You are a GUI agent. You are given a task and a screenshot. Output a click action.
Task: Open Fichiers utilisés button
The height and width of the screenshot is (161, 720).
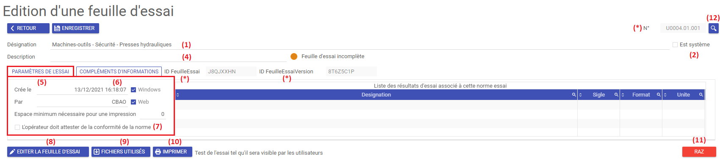(x=121, y=152)
